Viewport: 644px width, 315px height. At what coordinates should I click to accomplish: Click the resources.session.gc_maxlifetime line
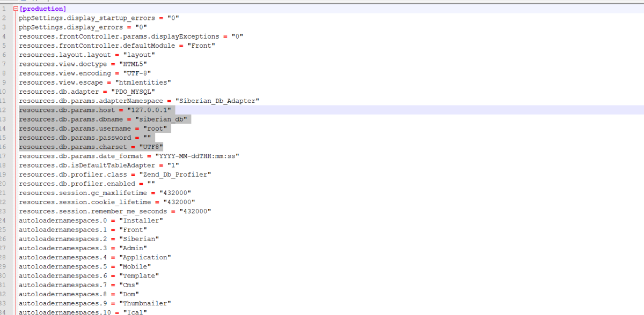tap(105, 193)
